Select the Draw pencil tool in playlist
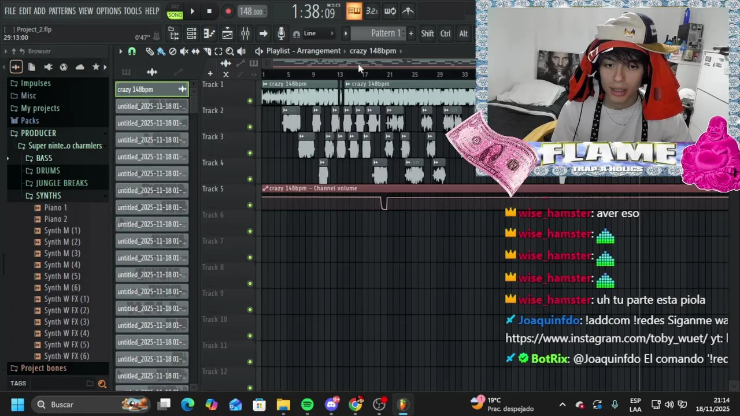 click(150, 51)
